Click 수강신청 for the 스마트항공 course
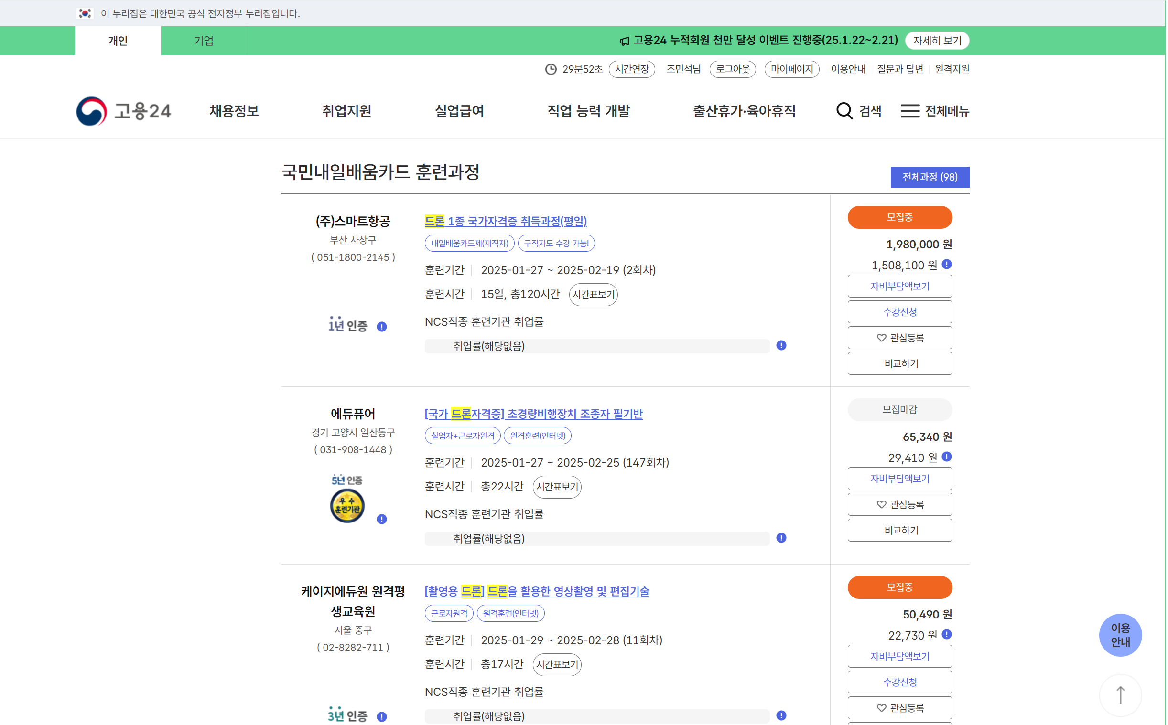The image size is (1168, 725). point(899,312)
